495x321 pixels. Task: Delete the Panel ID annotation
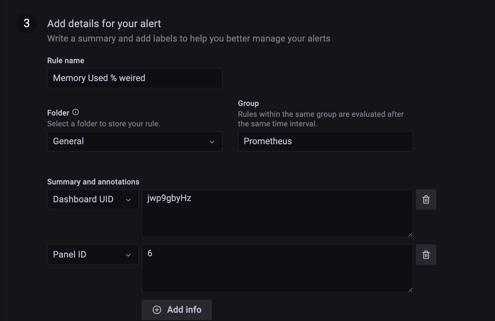point(426,255)
